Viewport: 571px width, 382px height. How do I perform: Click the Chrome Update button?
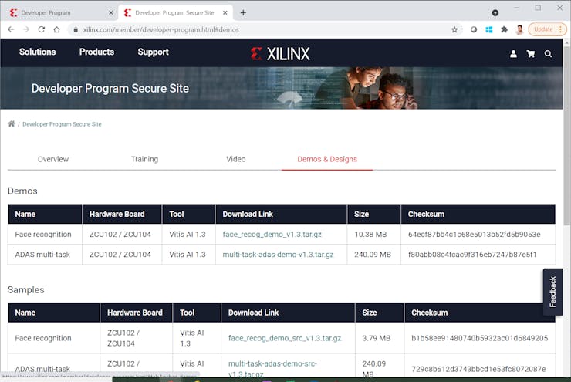point(547,29)
